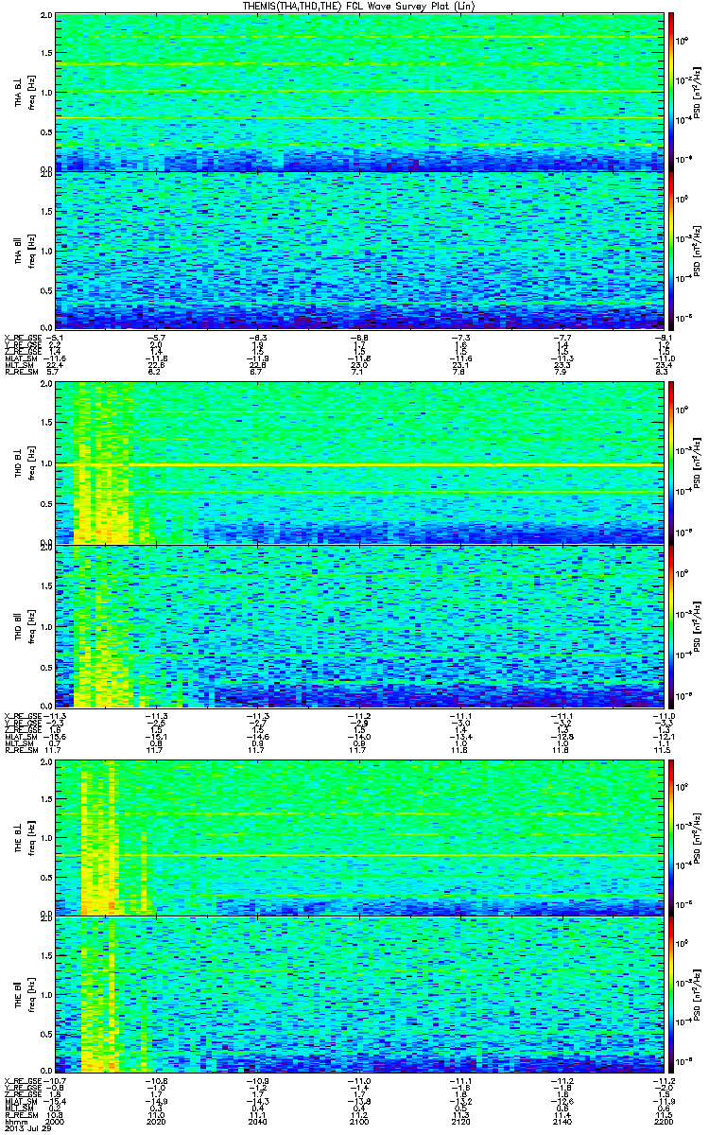Click the 1.5 frequency tick on THE B⊥

[x=47, y=797]
